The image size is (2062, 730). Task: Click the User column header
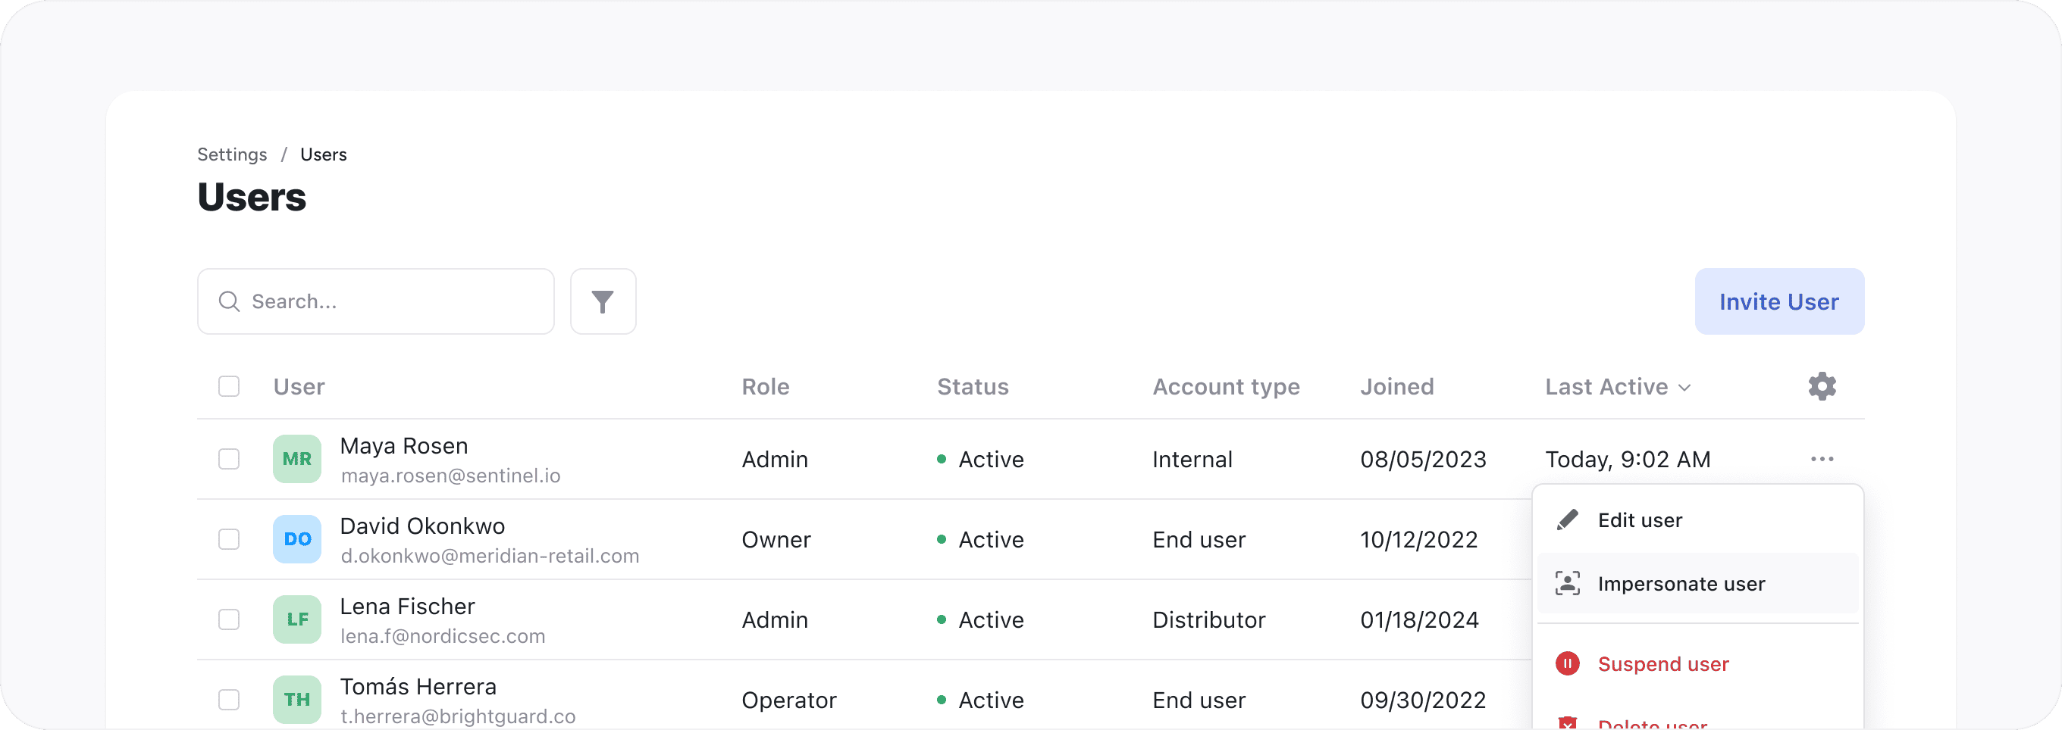coord(299,387)
